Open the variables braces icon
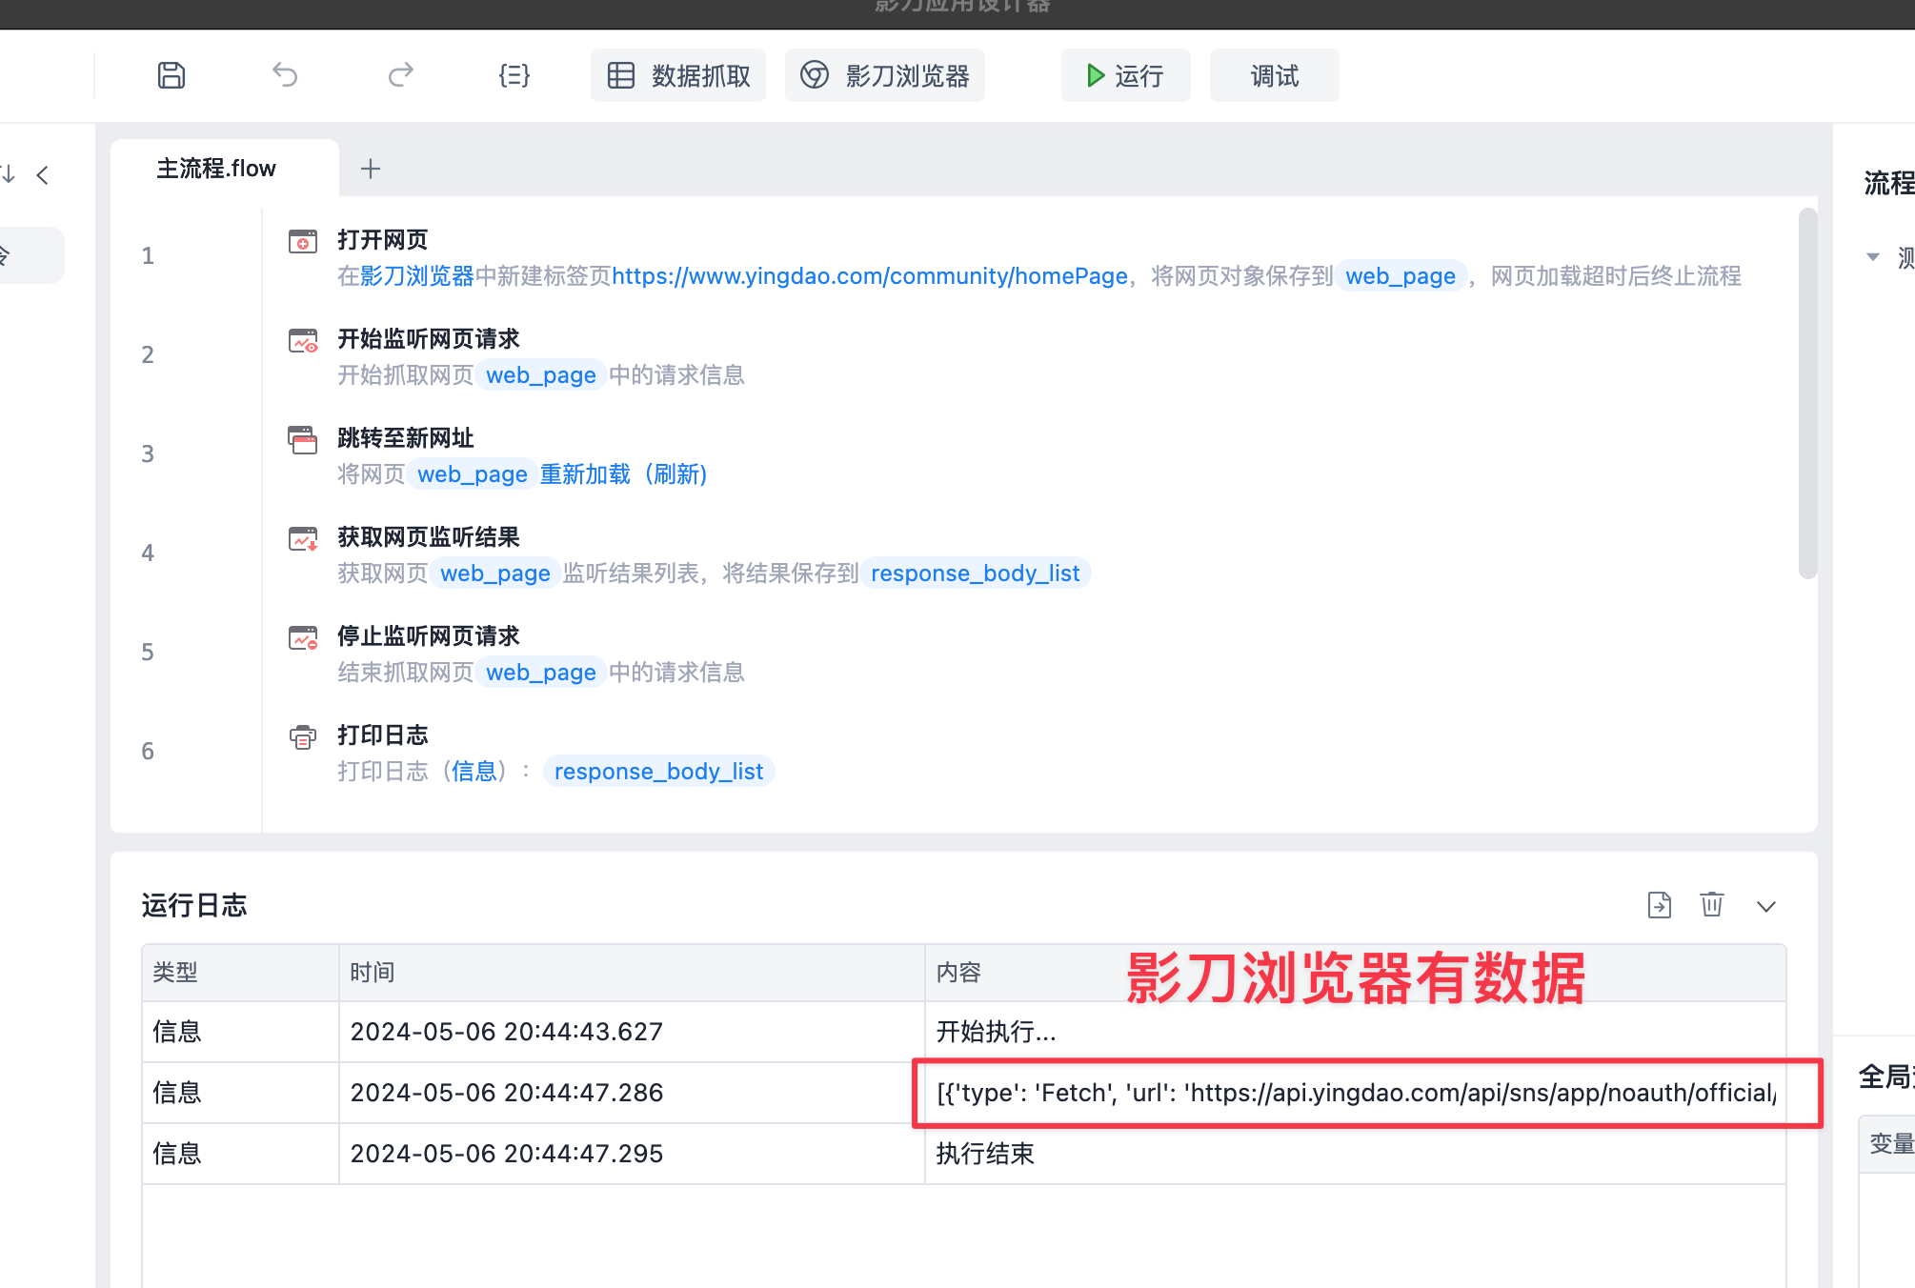Screen dimensions: 1915x1288 [x=514, y=75]
